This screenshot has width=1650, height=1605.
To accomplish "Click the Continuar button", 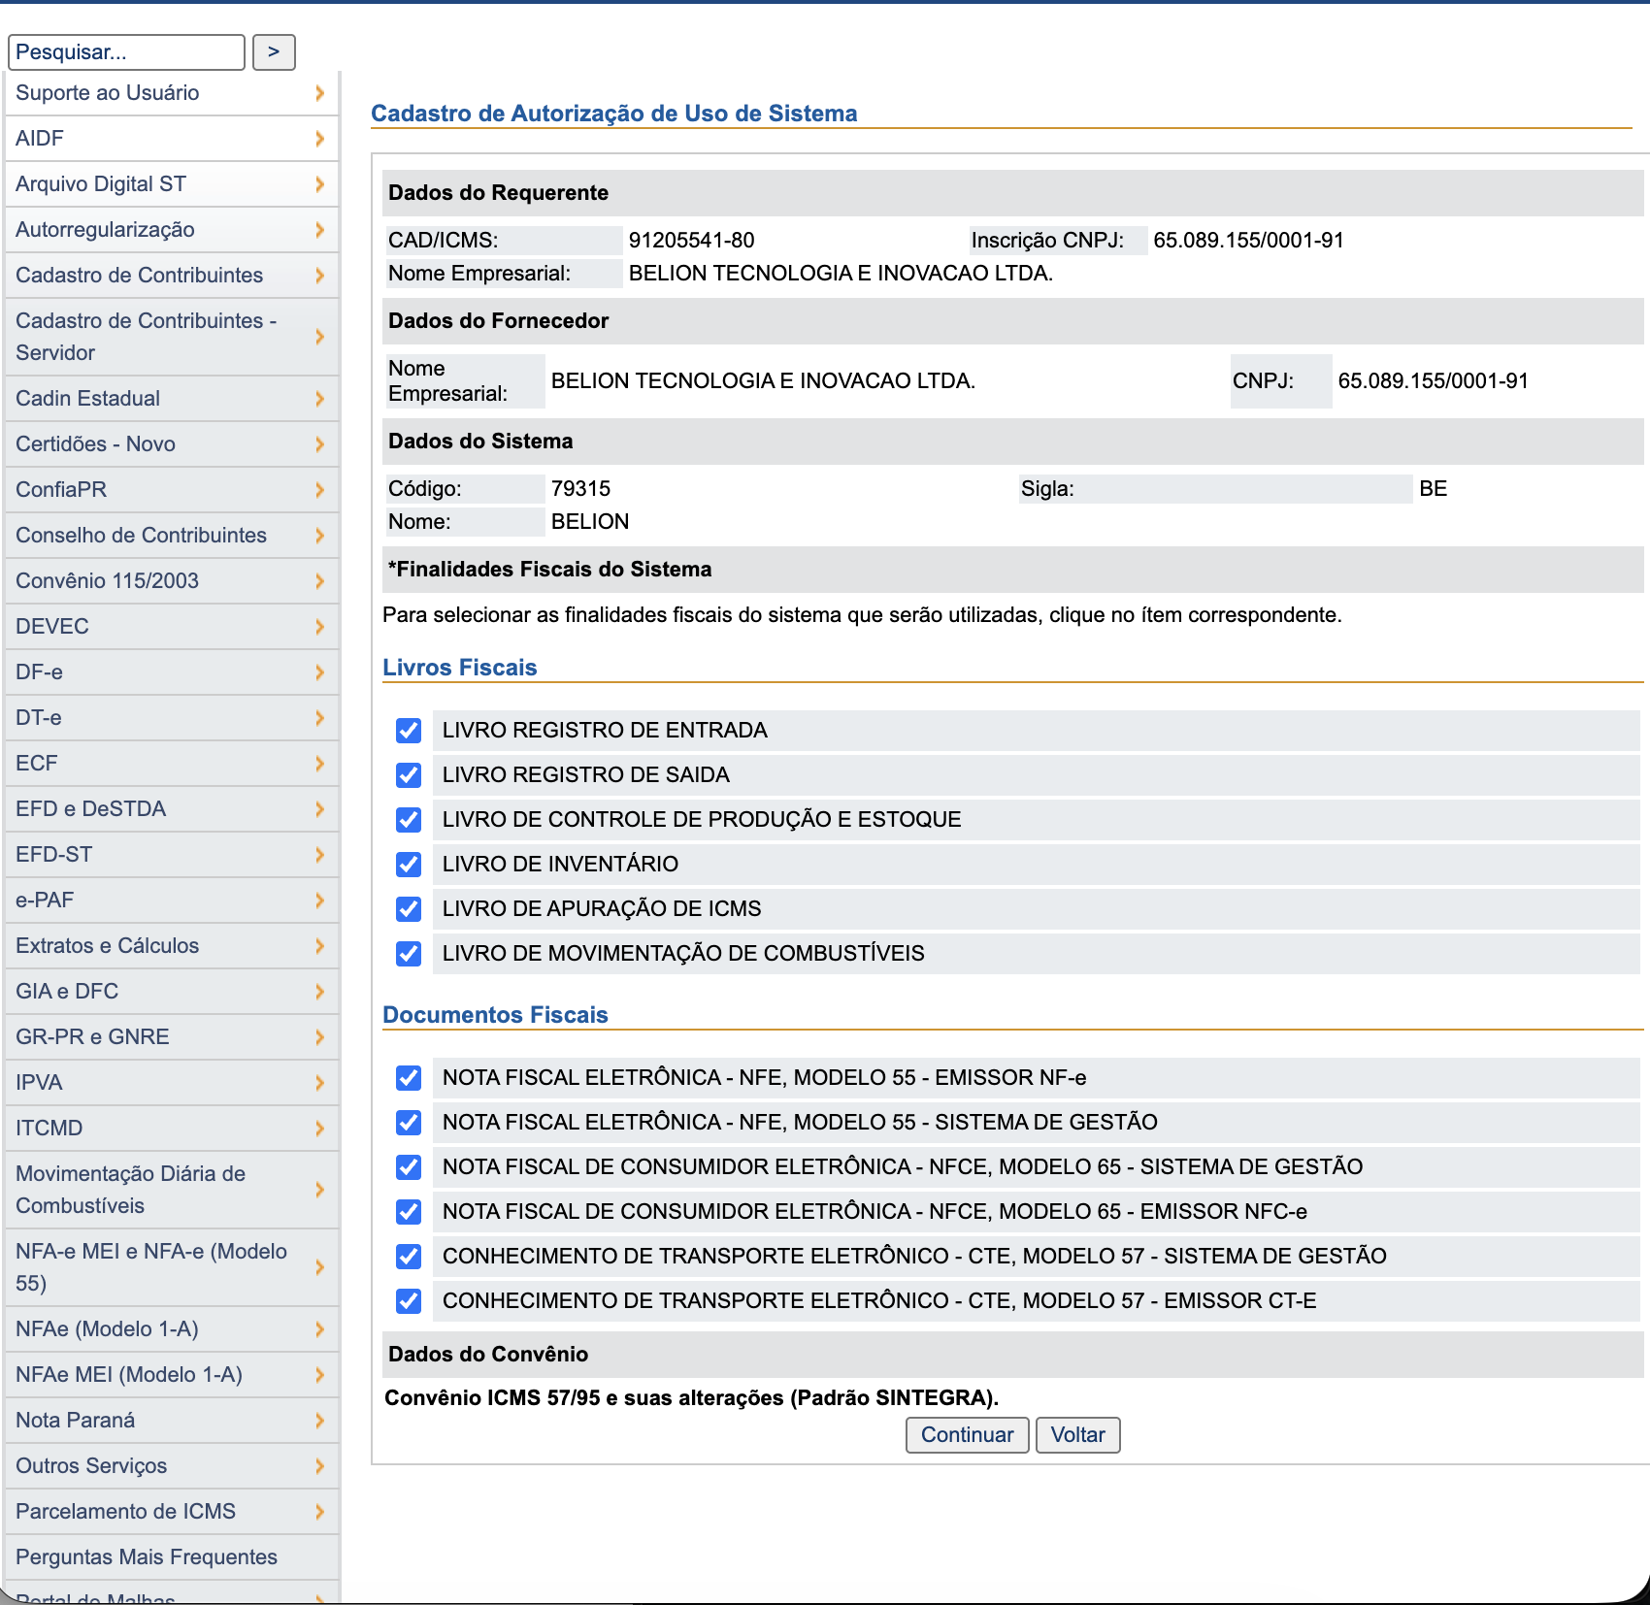I will pos(967,1435).
